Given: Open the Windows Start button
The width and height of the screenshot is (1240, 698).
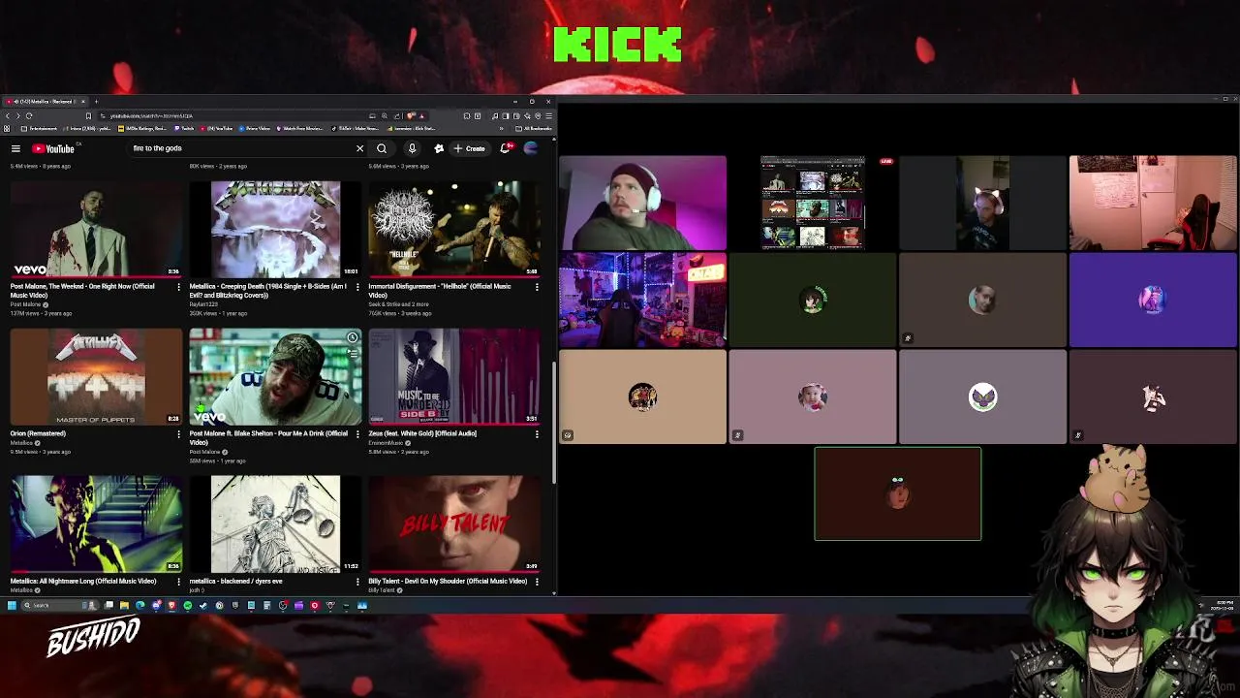Looking at the screenshot, I should point(12,605).
